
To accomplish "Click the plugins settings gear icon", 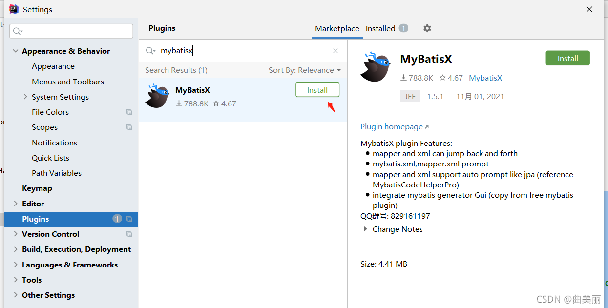I will coord(427,28).
